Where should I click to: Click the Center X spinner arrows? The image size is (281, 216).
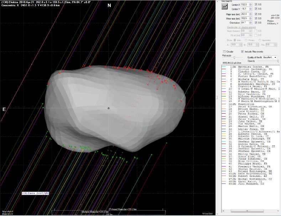[x=251, y=5]
